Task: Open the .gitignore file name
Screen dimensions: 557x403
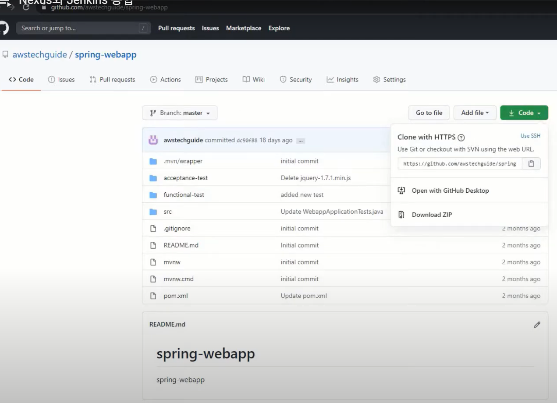Action: 177,228
